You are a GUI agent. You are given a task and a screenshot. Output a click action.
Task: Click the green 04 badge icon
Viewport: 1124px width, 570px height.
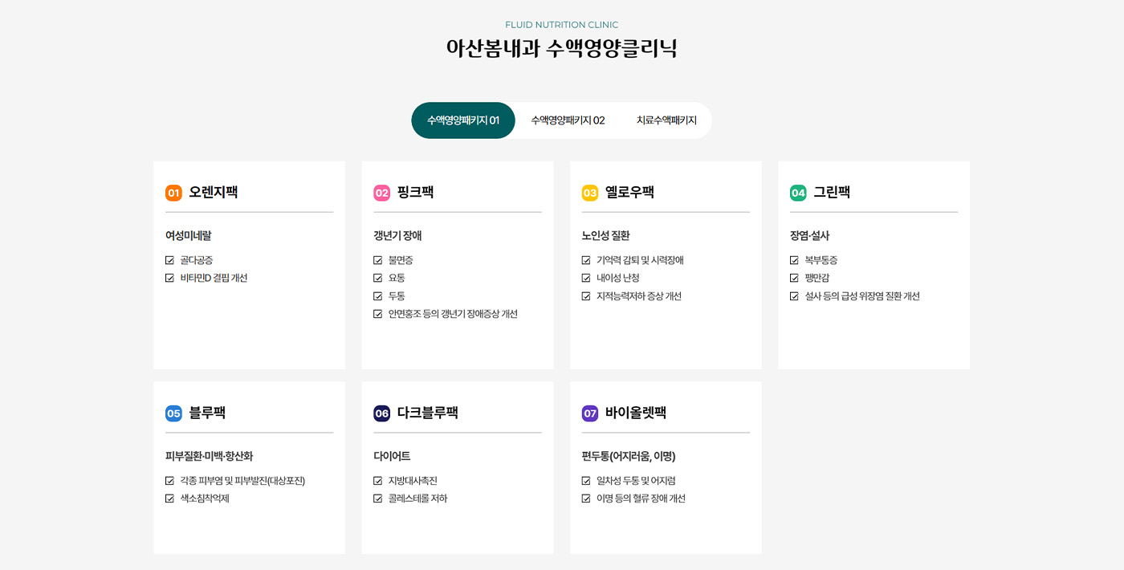798,193
